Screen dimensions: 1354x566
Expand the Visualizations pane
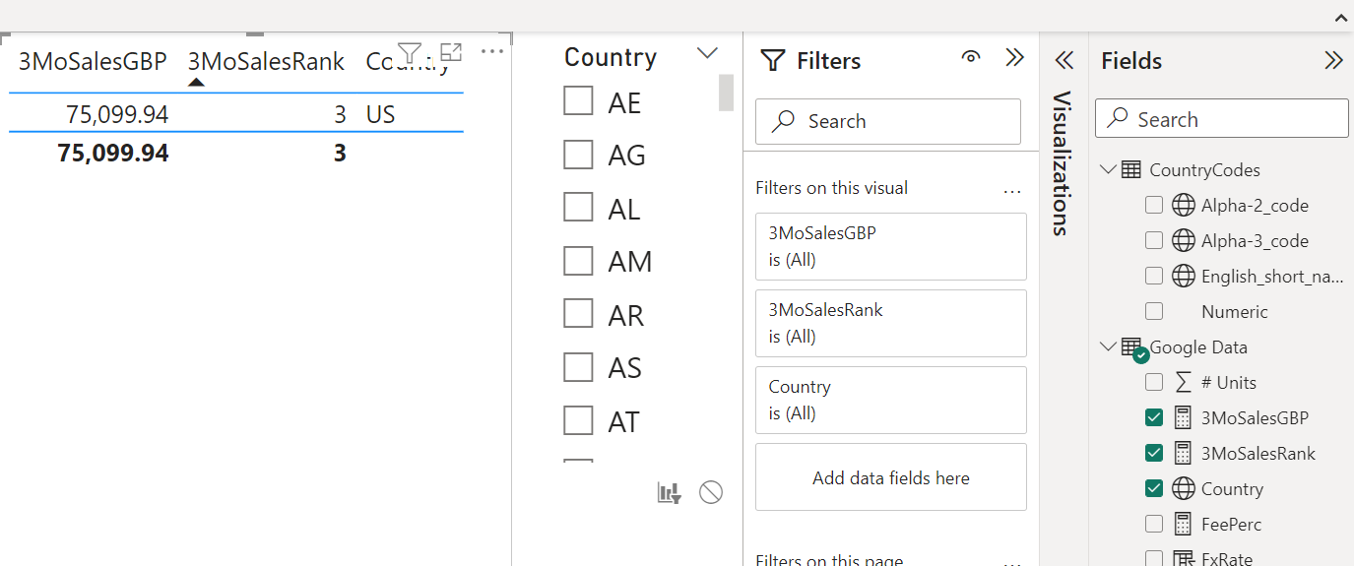(1064, 61)
